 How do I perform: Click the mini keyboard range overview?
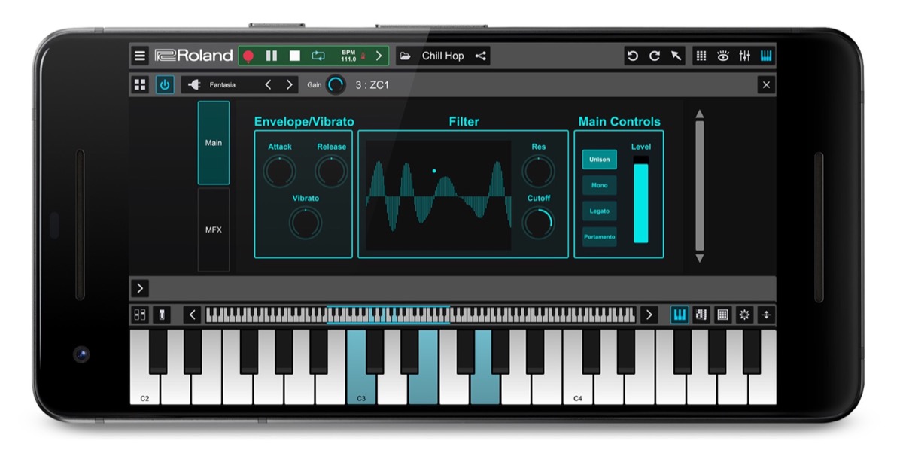(421, 315)
